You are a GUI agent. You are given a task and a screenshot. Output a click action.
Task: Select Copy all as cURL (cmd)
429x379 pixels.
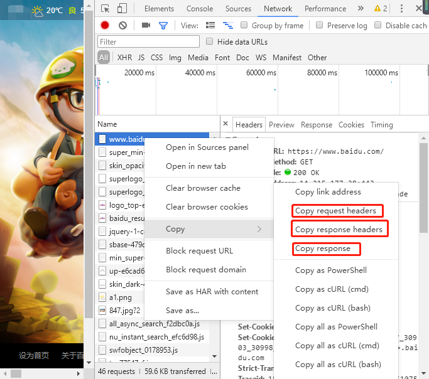point(336,346)
